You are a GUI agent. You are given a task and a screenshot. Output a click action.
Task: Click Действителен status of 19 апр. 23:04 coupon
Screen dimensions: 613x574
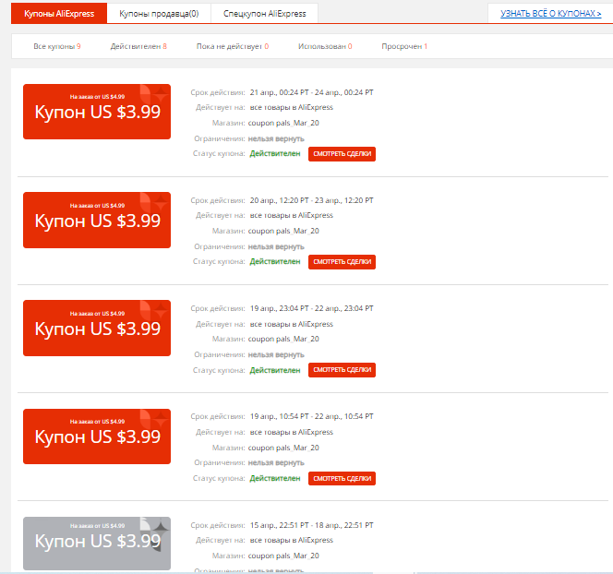point(275,370)
